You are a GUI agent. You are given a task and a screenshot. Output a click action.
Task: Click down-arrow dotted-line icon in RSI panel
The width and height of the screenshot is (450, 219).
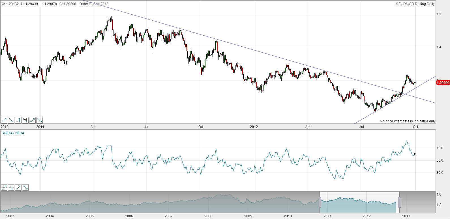pos(11,187)
